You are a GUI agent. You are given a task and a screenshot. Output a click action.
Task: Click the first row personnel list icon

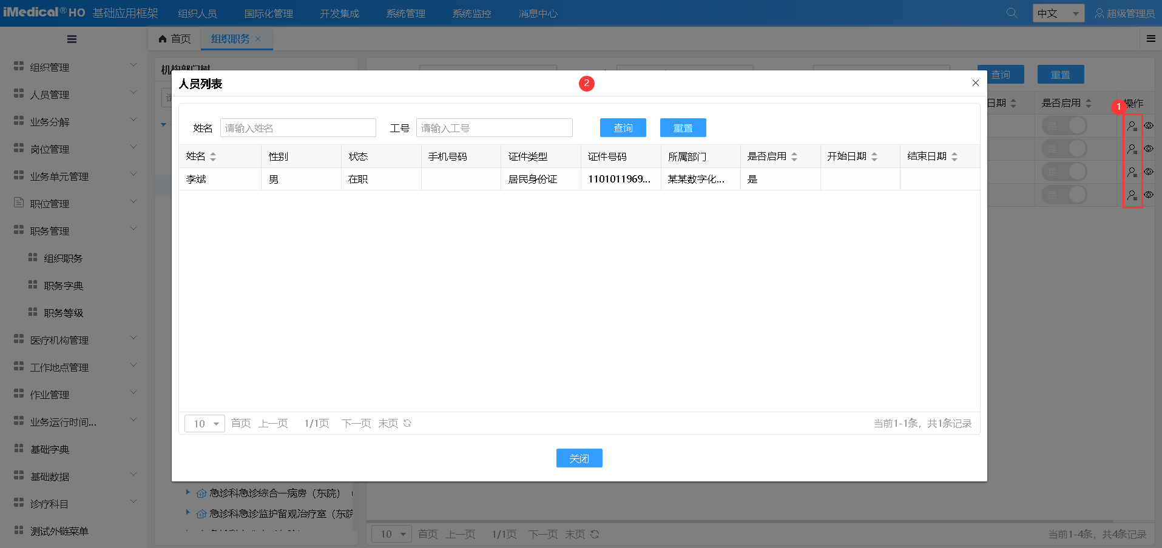[x=1132, y=126]
